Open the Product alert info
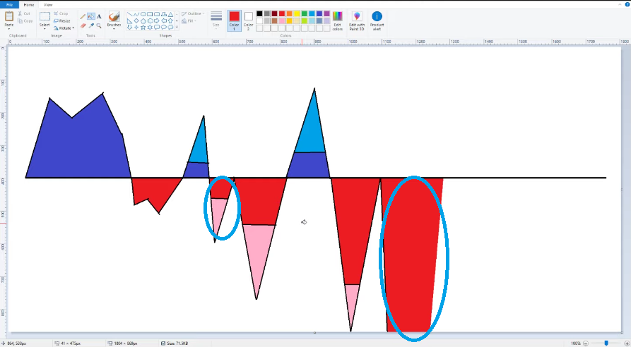This screenshot has width=631, height=347. [x=377, y=21]
